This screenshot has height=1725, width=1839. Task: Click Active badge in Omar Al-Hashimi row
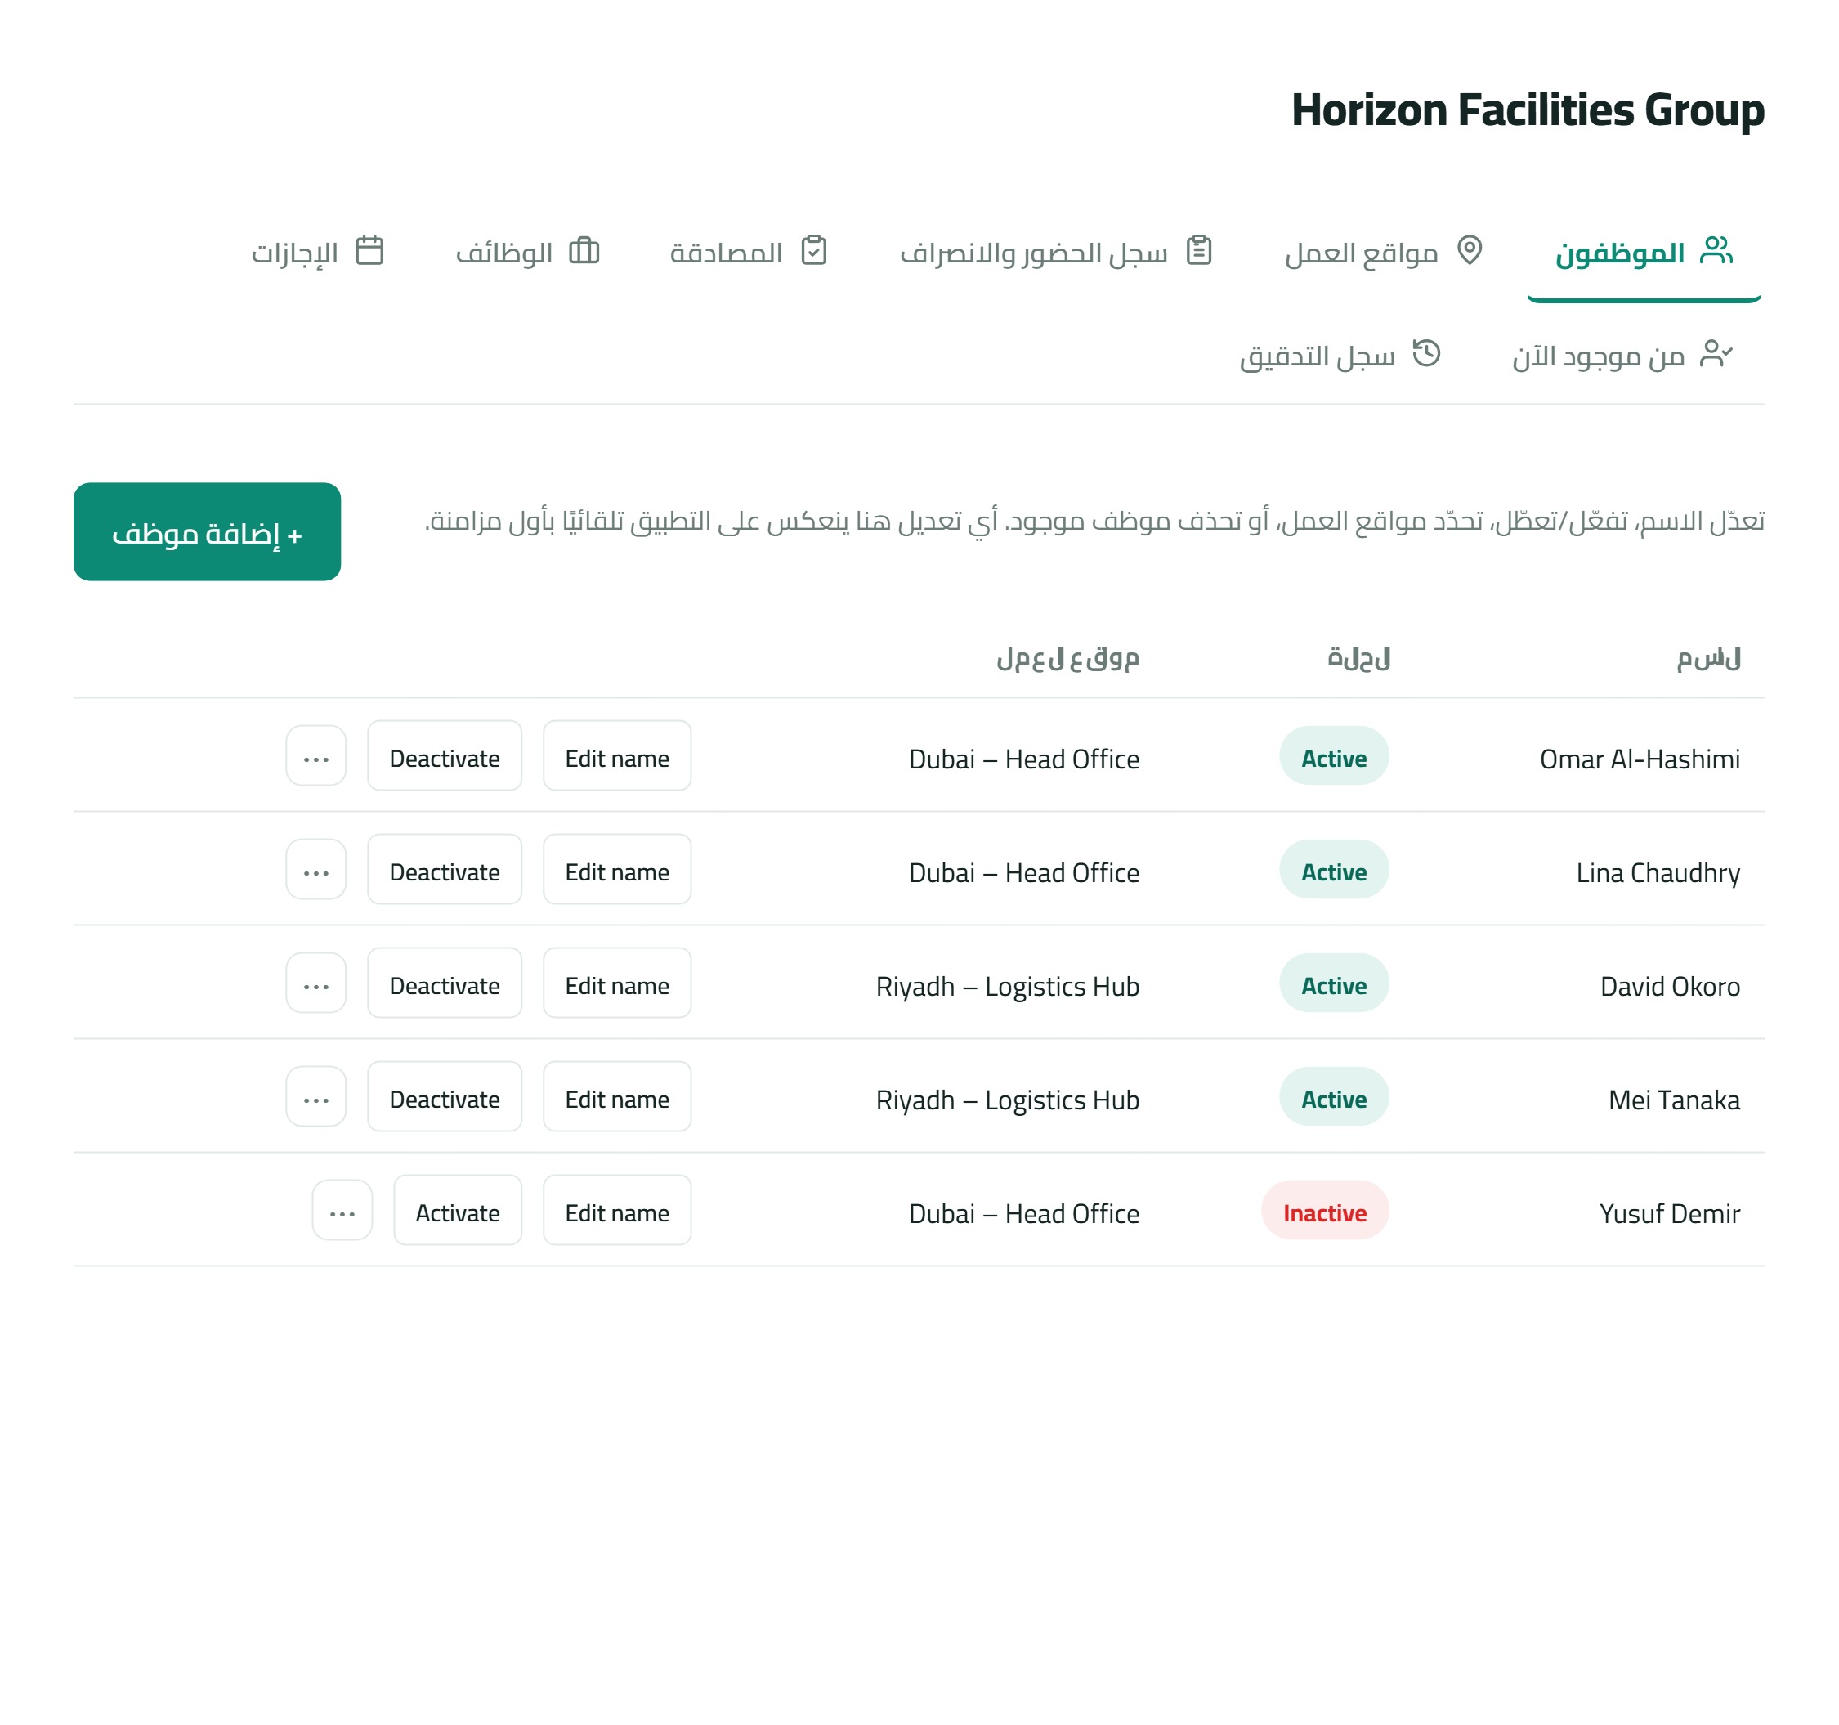click(1335, 756)
